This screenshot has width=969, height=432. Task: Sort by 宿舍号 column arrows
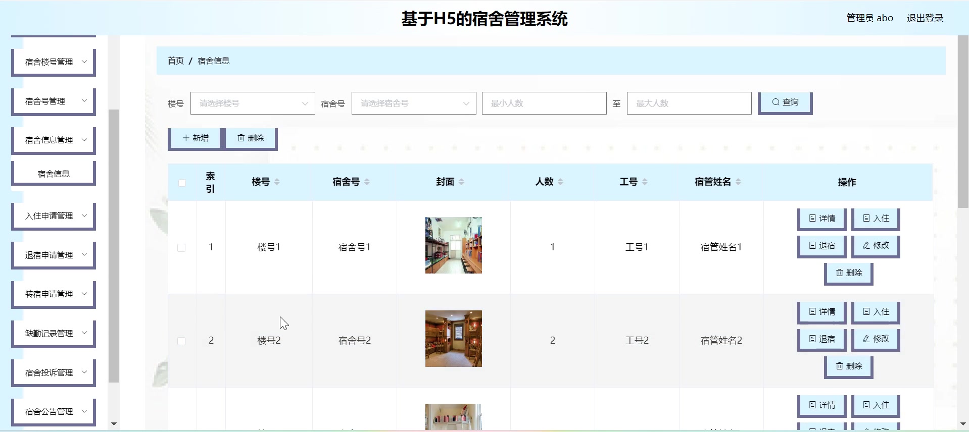(367, 182)
